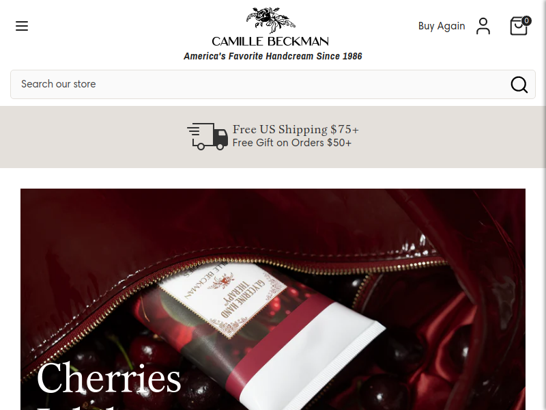
Task: Click the beige shipping announcement bar
Action: click(x=272, y=137)
